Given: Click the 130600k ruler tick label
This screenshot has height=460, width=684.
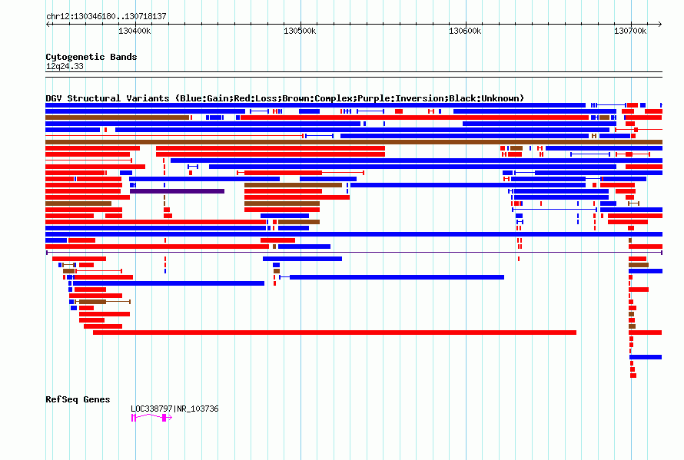Looking at the screenshot, I should [x=465, y=31].
